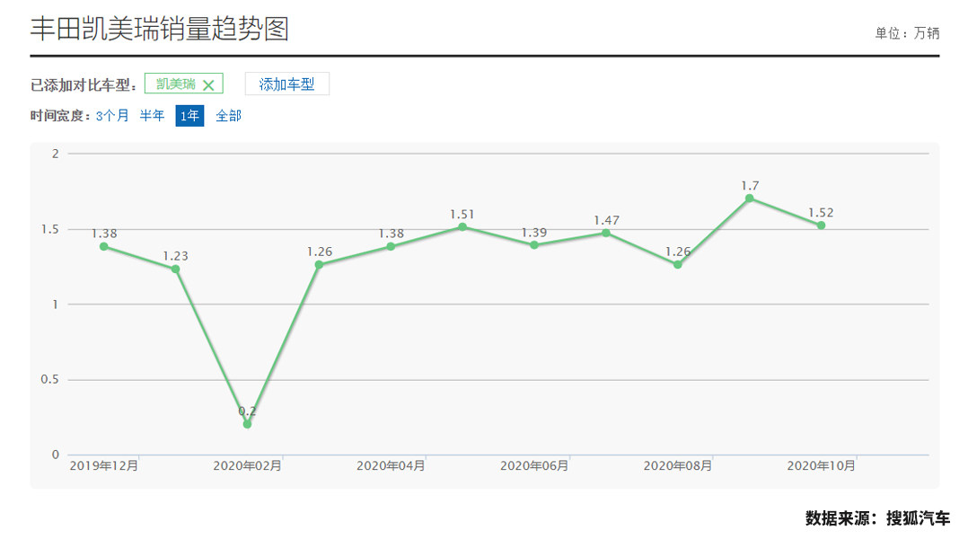Click the 1.38 data point at 2020年04月
Viewport: 968px width, 539px height.
tap(391, 246)
